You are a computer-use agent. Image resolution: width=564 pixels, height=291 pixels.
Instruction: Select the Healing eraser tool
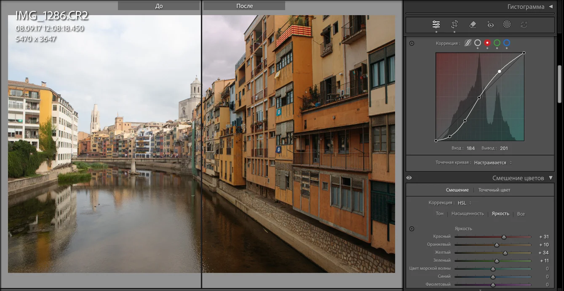click(x=473, y=24)
